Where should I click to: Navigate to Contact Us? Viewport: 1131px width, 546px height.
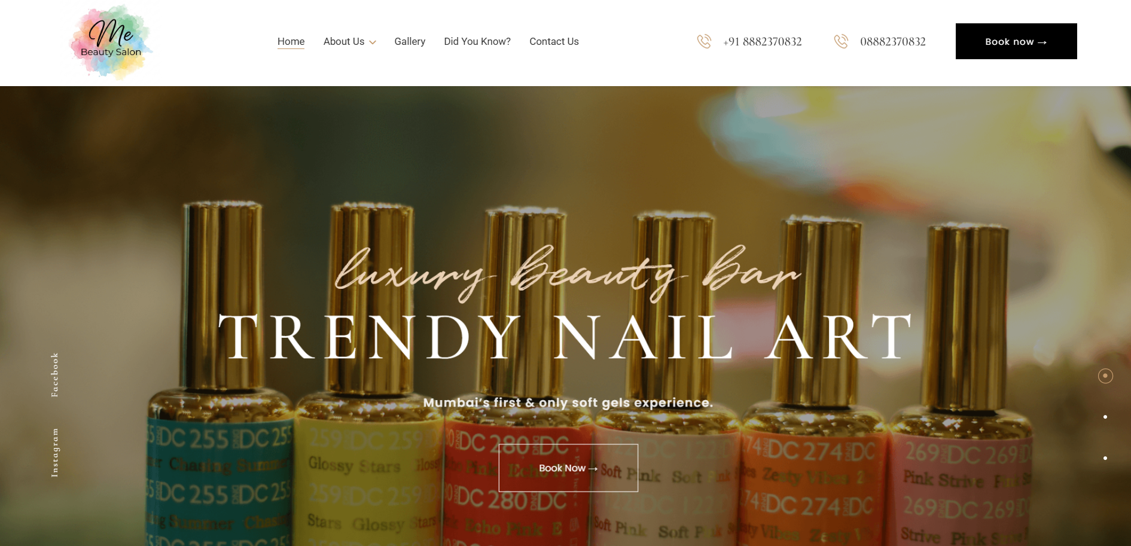point(554,41)
